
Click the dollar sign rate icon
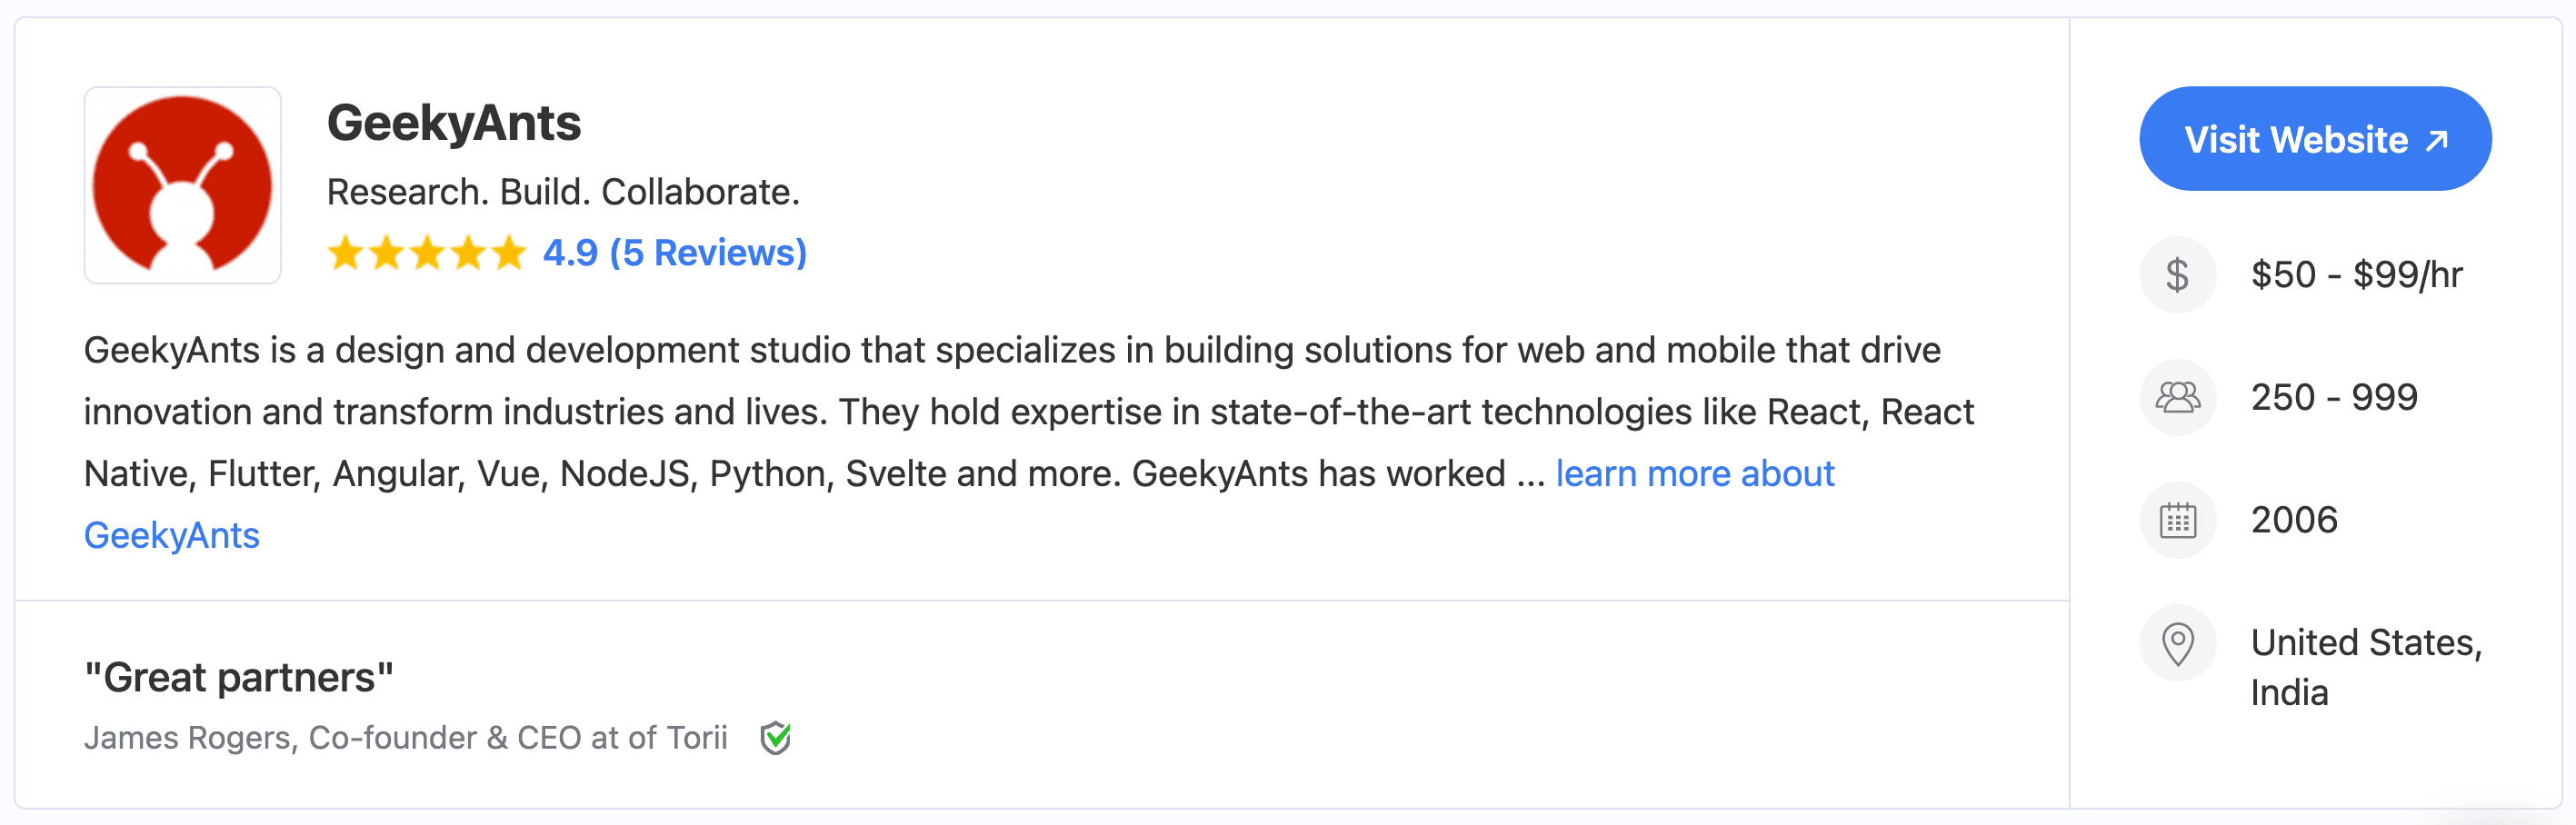(x=2177, y=275)
